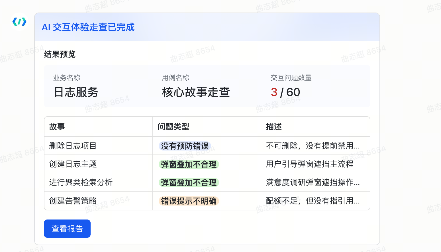Click the AI 交互体验走查已完成 title
This screenshot has width=441, height=252.
88,27
